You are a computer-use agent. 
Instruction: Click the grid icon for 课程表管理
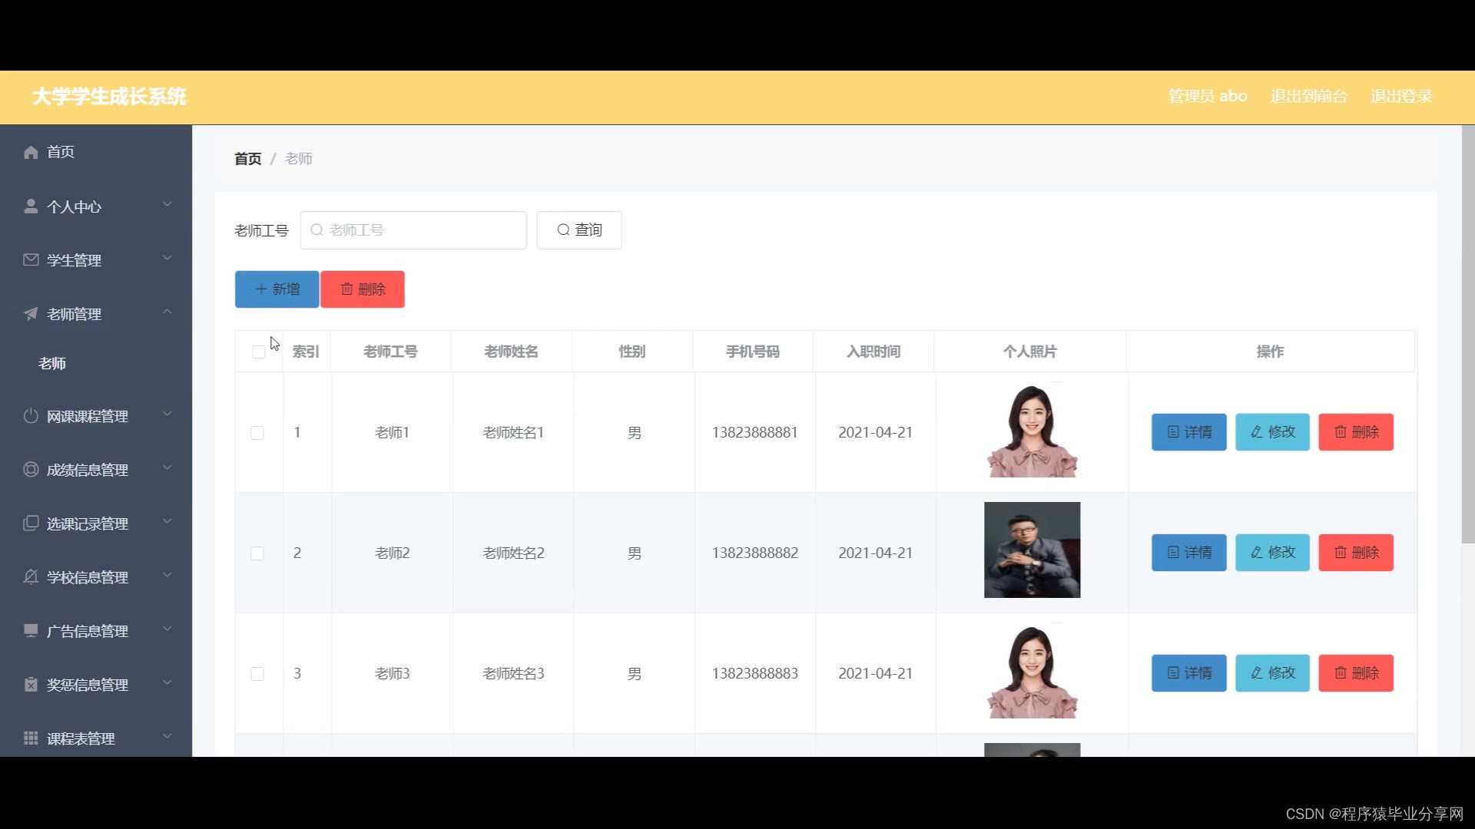[31, 738]
